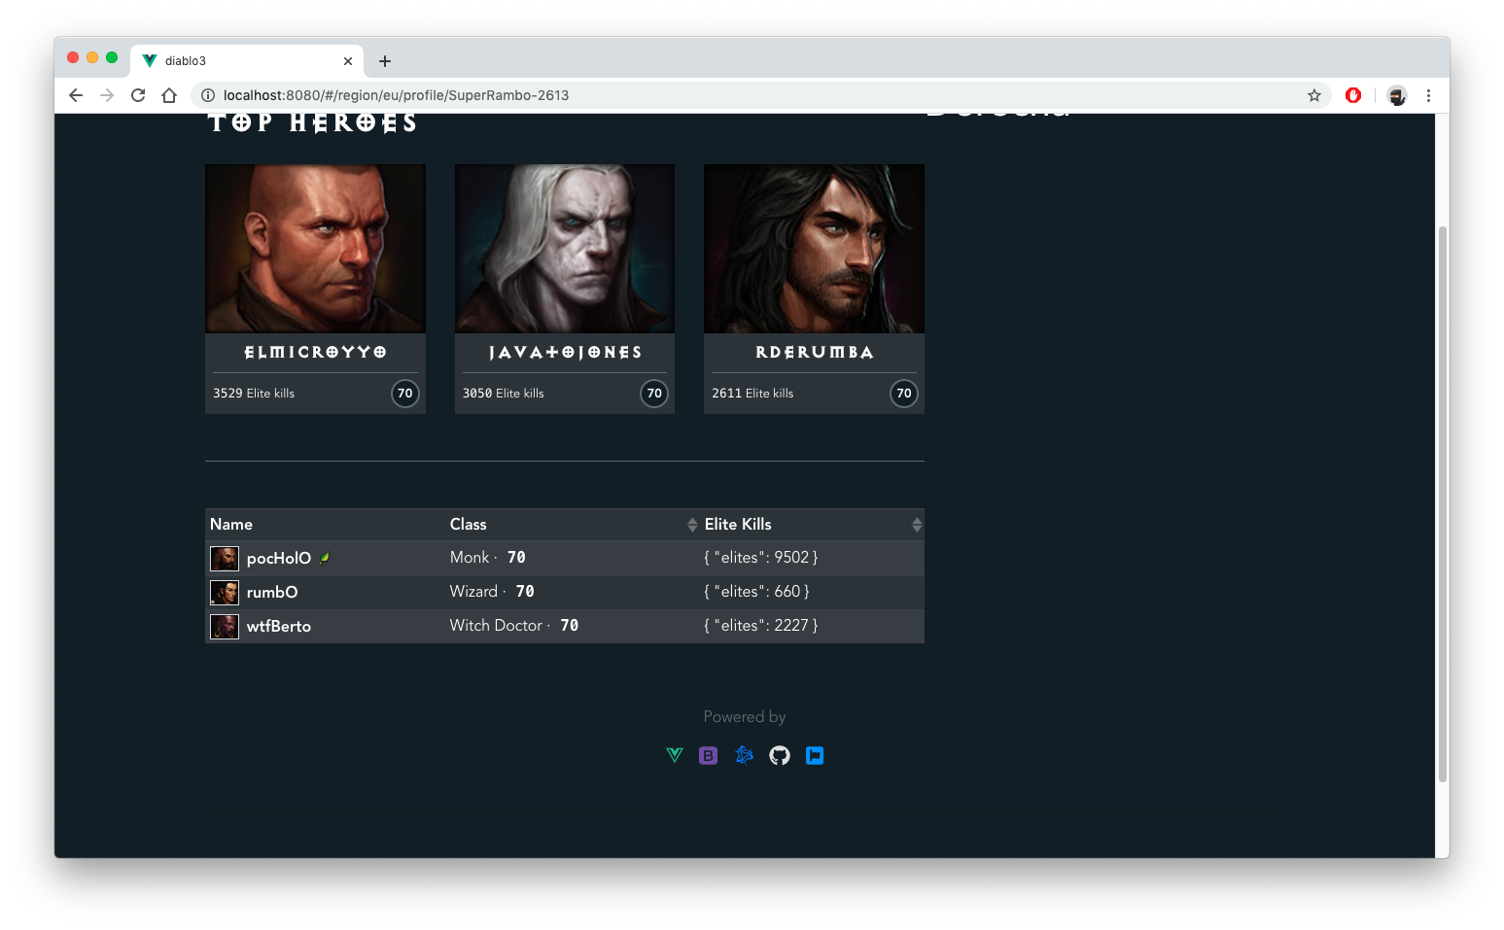Click rumbO hero avatar icon
Screen dimensions: 1504x930
pos(225,592)
